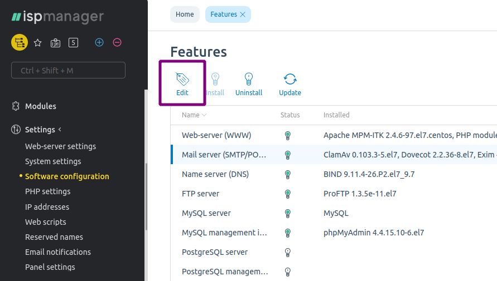Sort table by Name column
Viewport: 497px width, 281px height.
(194, 115)
